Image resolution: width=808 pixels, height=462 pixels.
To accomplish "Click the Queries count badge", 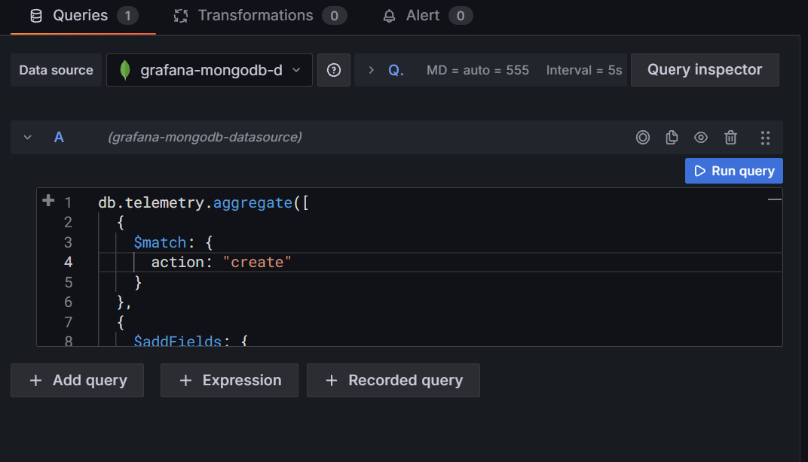I will coord(128,16).
